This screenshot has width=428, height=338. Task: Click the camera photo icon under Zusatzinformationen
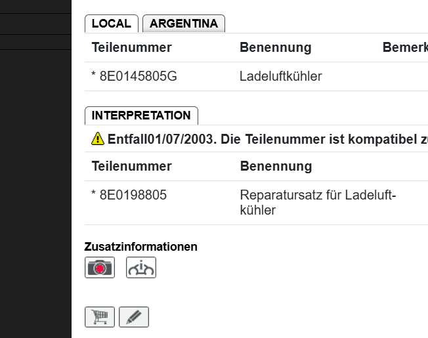100,267
